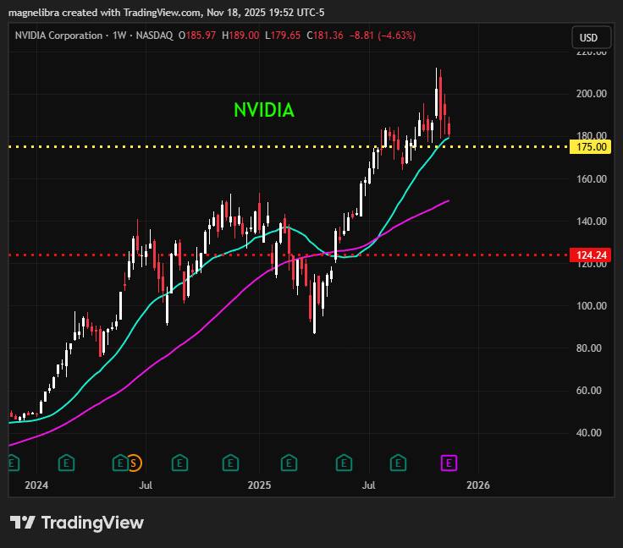
Task: Click the earnings E marker left of second Jul label
Action: click(344, 463)
